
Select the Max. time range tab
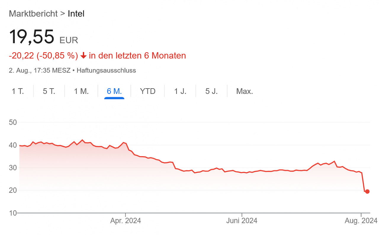(x=245, y=91)
